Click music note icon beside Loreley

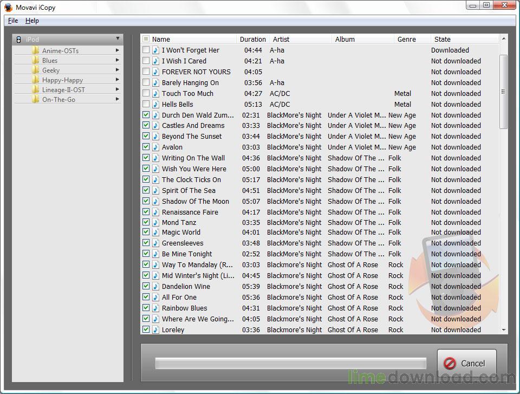(155, 330)
